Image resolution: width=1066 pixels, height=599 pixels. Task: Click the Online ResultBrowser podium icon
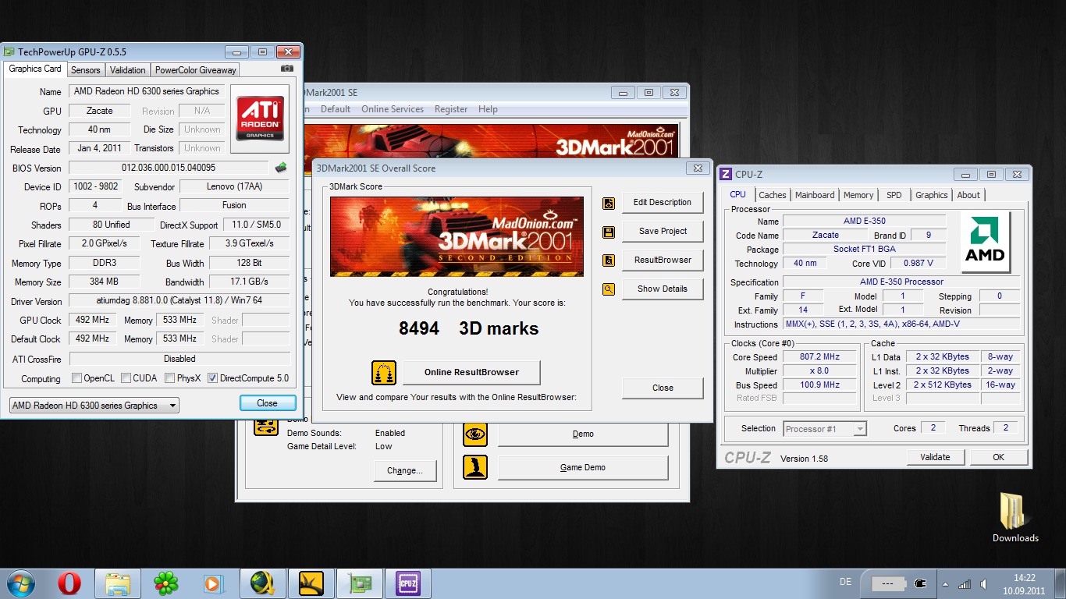click(x=384, y=373)
